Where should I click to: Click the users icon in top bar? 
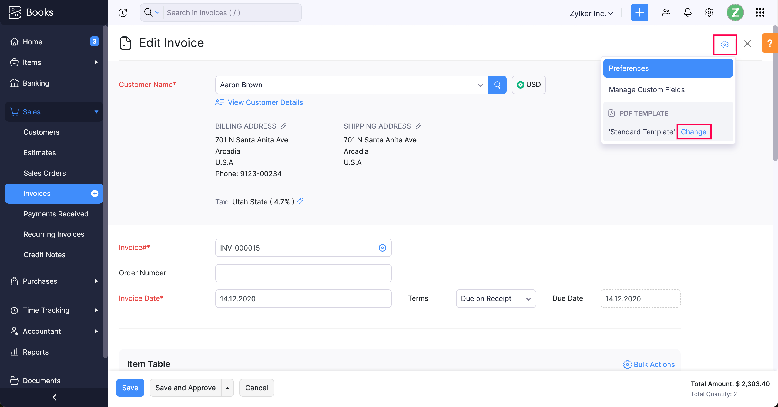(x=666, y=12)
